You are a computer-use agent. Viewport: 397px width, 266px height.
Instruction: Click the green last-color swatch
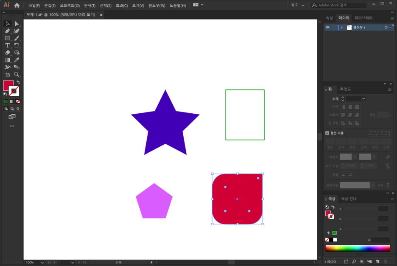pos(335,233)
